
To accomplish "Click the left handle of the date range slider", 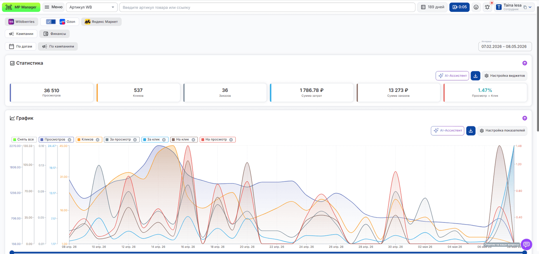I will (x=12, y=252).
